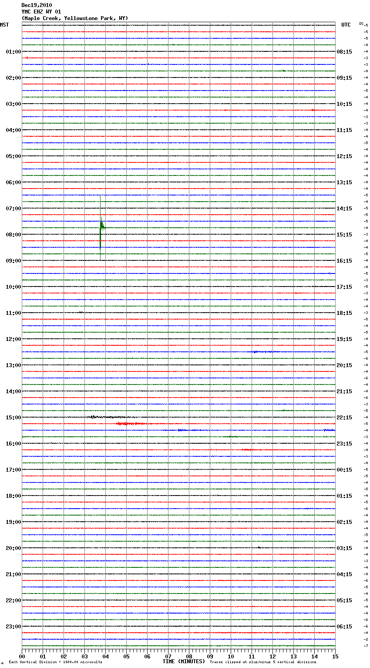Select minute 07 on the bottom axis
370x668 pixels.
click(x=168, y=656)
